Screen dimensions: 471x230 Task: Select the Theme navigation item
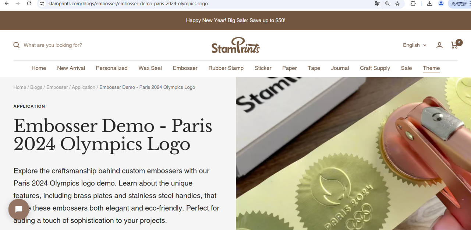[x=431, y=68]
